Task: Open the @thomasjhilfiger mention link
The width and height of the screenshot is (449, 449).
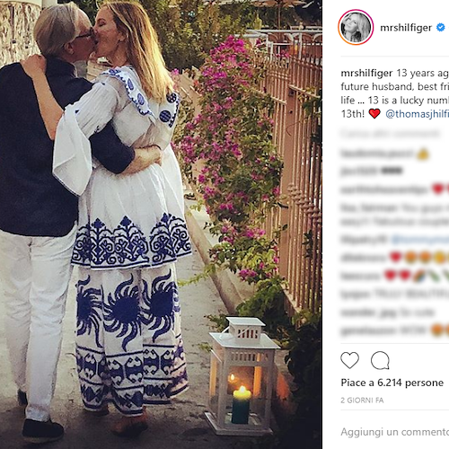Action: pos(417,114)
